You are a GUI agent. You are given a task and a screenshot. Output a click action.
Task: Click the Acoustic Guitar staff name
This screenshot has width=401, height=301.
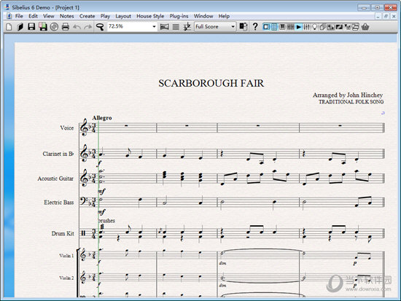pyautogui.click(x=55, y=179)
